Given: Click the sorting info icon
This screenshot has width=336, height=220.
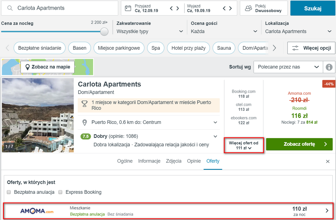Looking at the screenshot, I should (329, 67).
